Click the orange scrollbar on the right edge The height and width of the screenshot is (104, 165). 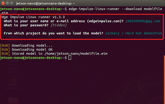pyautogui.click(x=164, y=80)
